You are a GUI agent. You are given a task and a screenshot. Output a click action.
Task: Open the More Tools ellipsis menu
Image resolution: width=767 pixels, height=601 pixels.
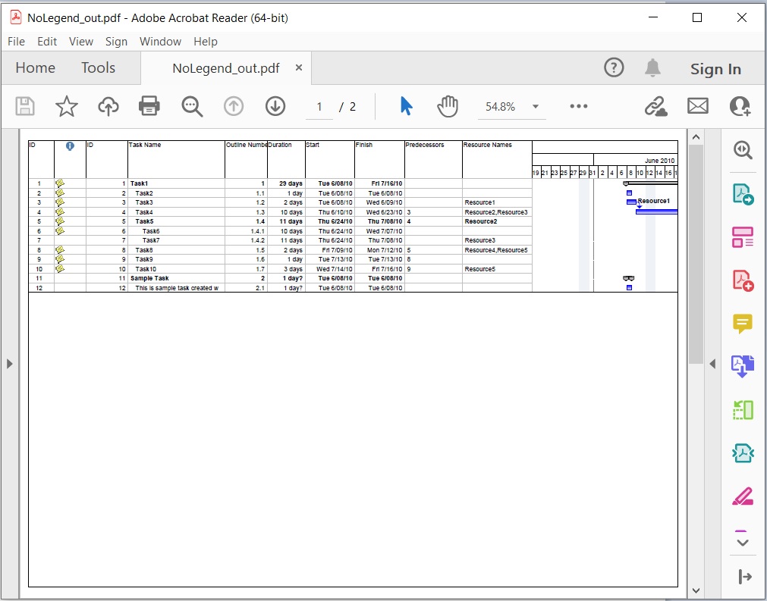click(579, 106)
